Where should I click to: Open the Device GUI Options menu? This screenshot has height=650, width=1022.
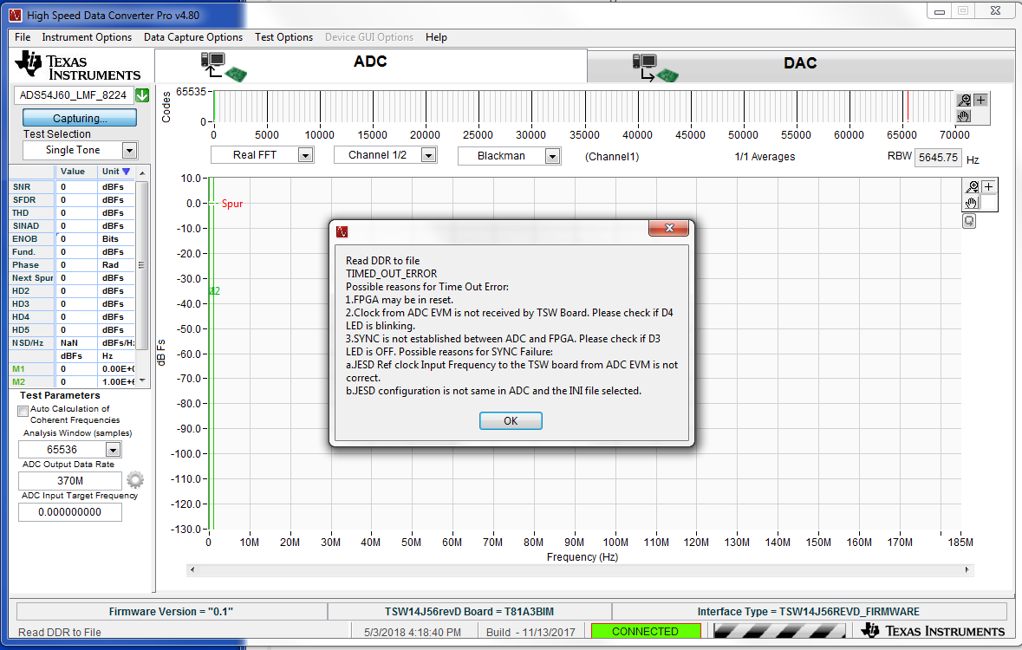pyautogui.click(x=369, y=37)
